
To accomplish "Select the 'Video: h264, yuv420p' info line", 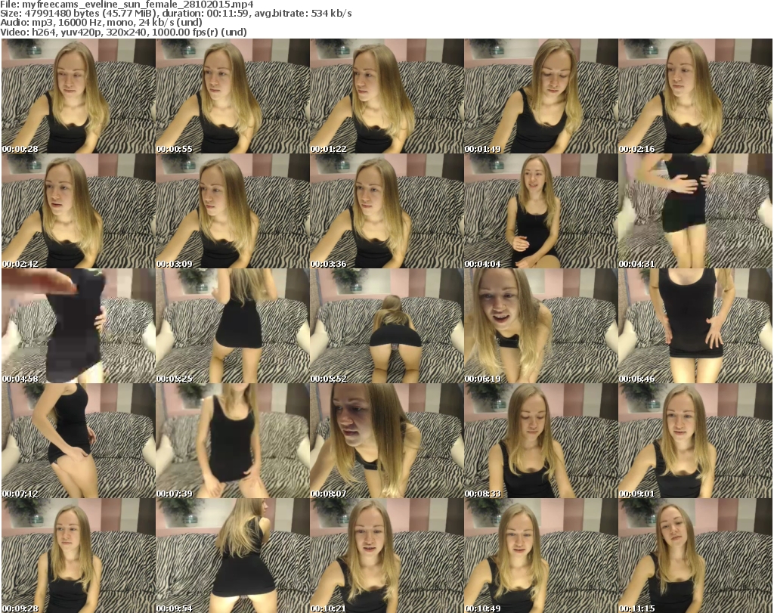I will click(123, 32).
